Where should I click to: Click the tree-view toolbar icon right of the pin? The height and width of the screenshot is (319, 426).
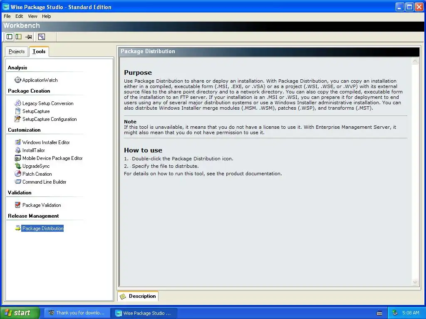tap(42, 37)
